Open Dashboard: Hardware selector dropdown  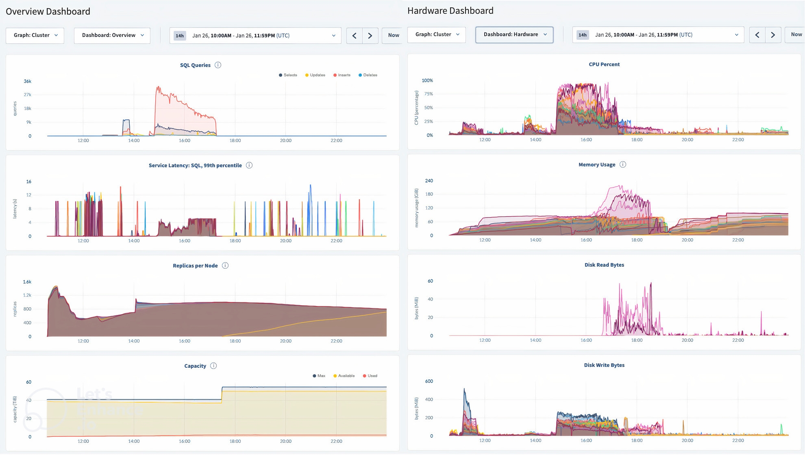tap(514, 35)
